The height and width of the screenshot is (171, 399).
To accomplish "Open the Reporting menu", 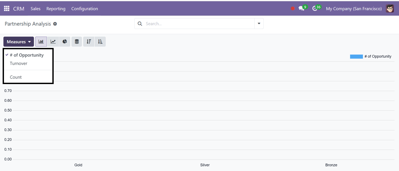I will coord(56,9).
